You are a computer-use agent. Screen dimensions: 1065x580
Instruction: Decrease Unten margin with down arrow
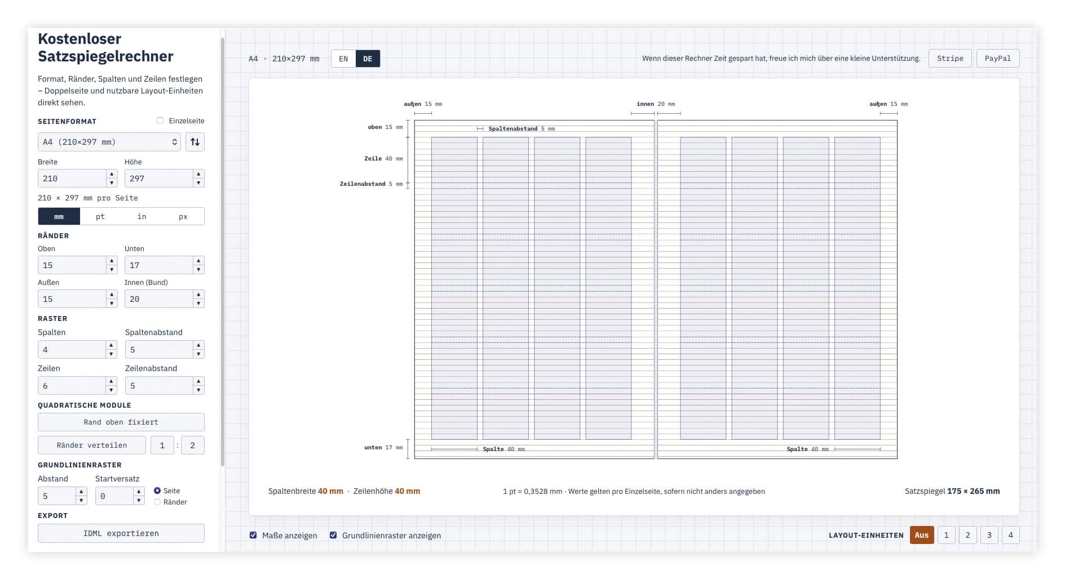pos(198,270)
